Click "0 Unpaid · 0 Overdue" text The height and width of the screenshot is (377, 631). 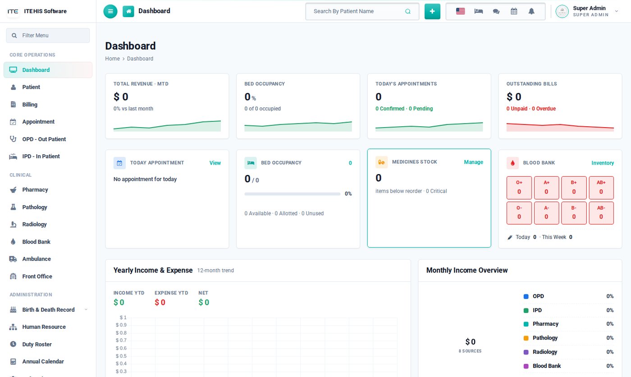531,109
